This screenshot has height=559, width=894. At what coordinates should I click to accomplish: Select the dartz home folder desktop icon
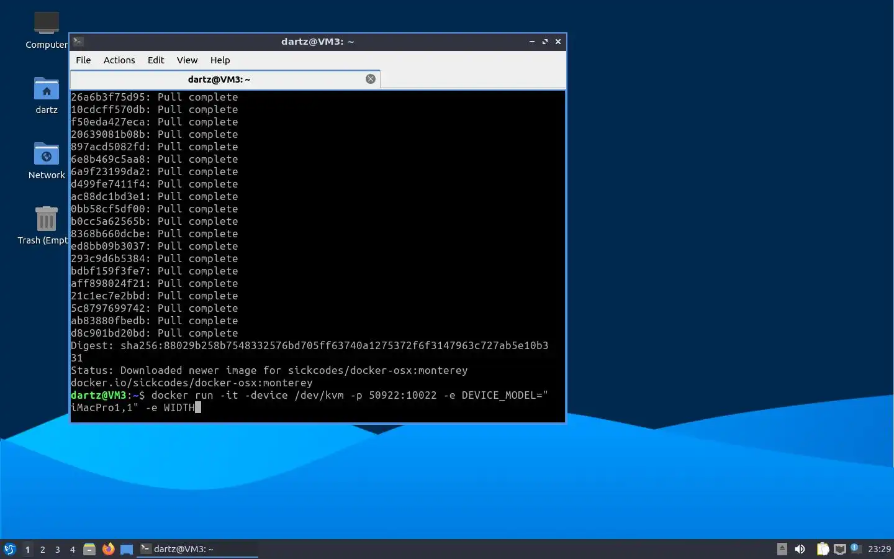(x=47, y=95)
